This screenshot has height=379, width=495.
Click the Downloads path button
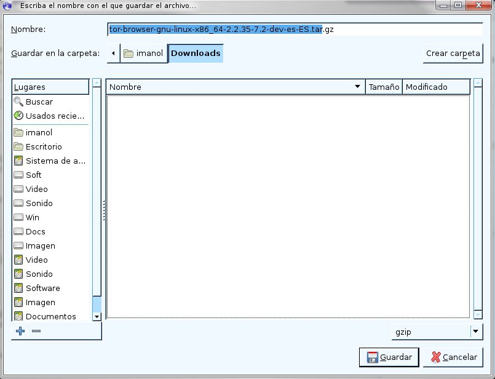point(196,54)
